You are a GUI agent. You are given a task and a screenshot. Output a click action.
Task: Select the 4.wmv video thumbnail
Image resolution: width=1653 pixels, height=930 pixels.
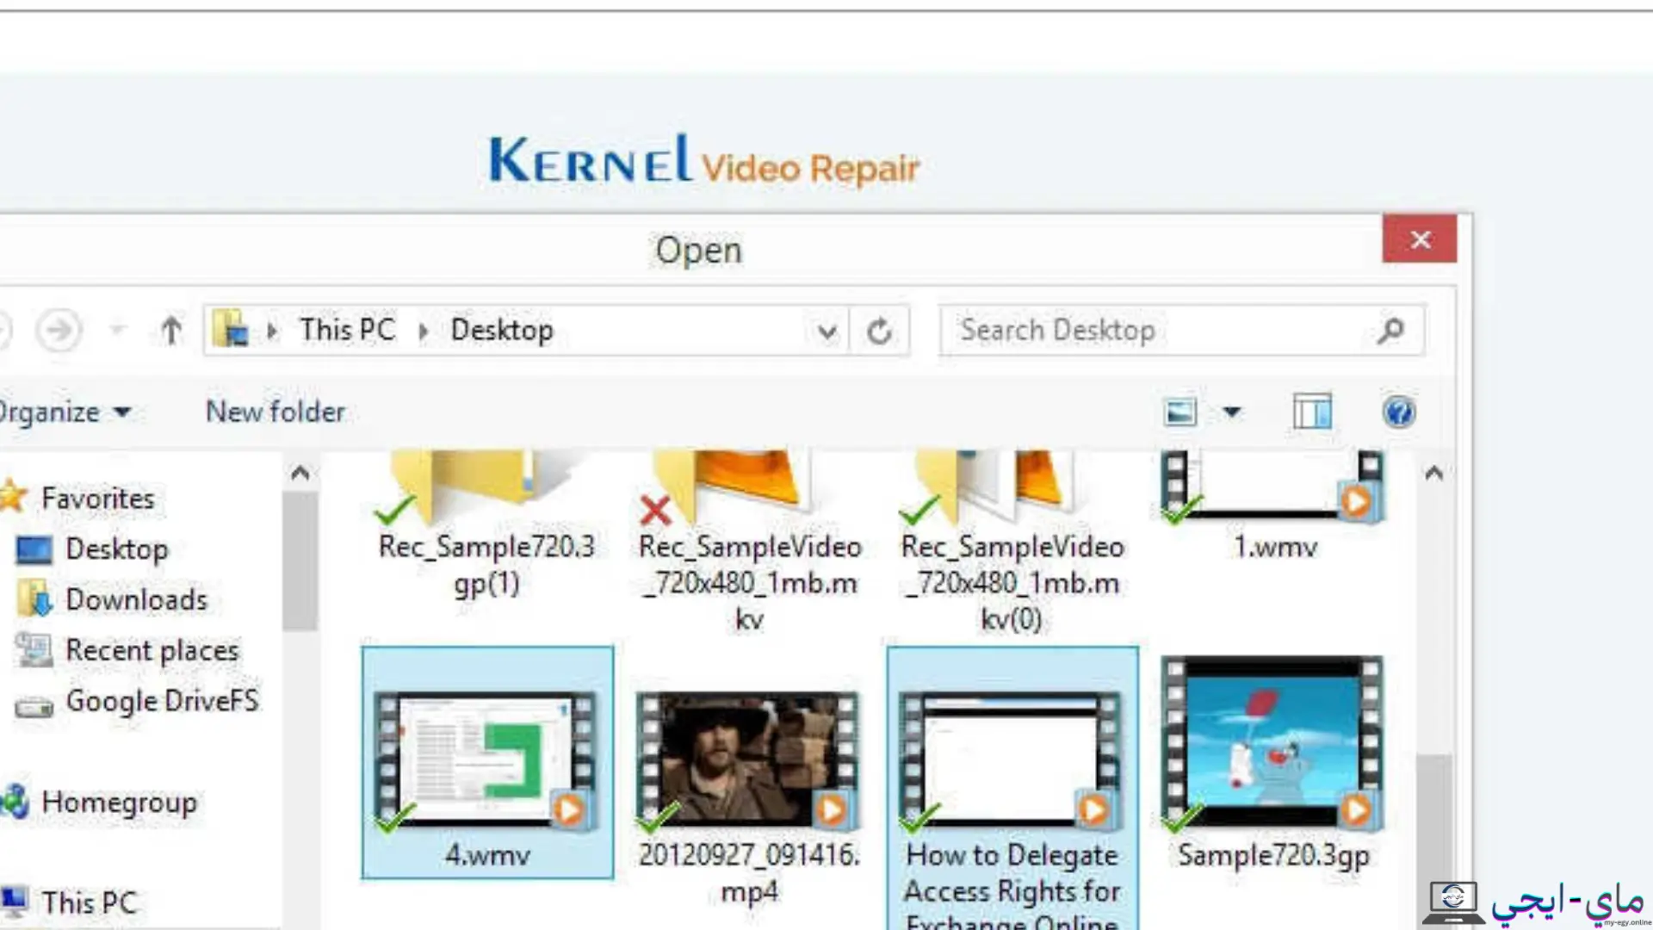point(487,763)
